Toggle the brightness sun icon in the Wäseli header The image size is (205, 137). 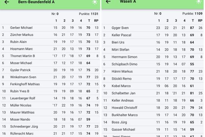coord(199,2)
